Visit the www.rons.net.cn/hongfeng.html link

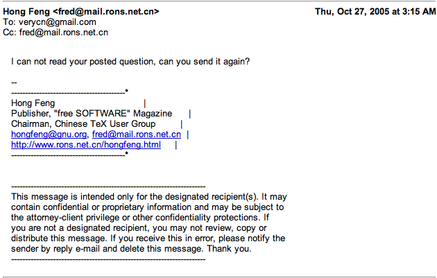pyautogui.click(x=86, y=145)
